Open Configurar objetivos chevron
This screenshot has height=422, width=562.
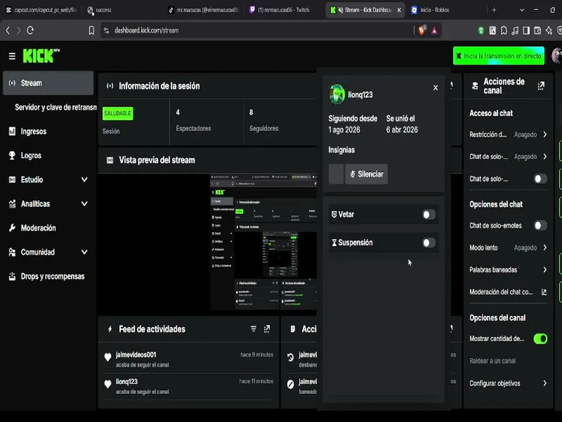coord(545,383)
